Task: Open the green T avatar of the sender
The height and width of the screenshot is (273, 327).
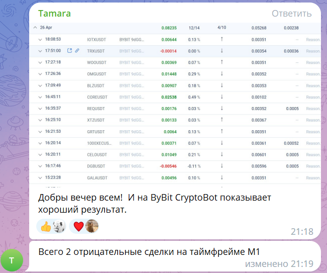Action: click(x=12, y=260)
